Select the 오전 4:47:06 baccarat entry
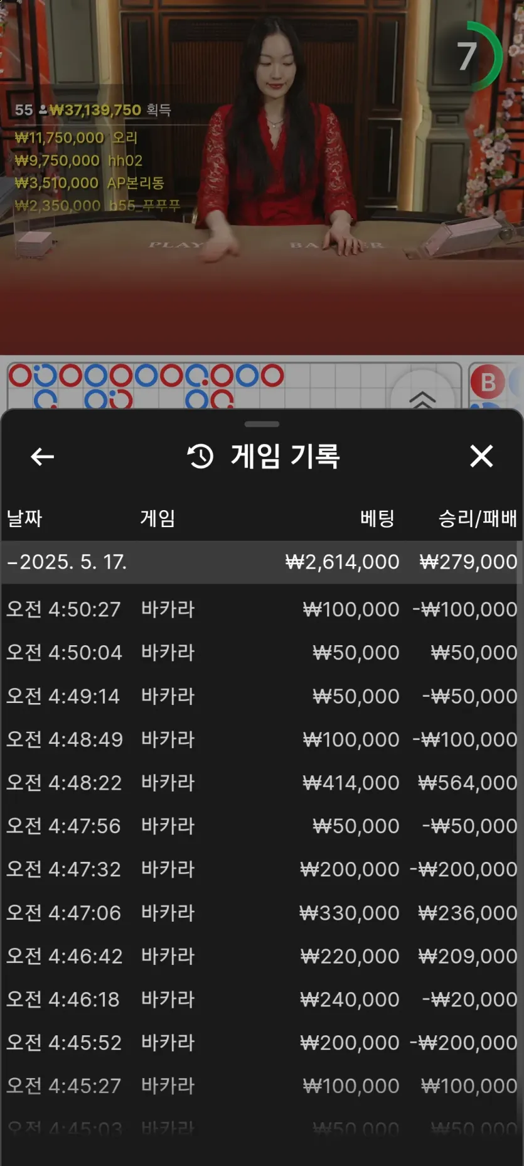The width and height of the screenshot is (524, 1166). tap(262, 912)
